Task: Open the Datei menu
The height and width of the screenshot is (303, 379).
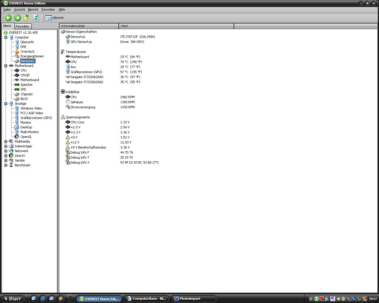Action: [7, 10]
